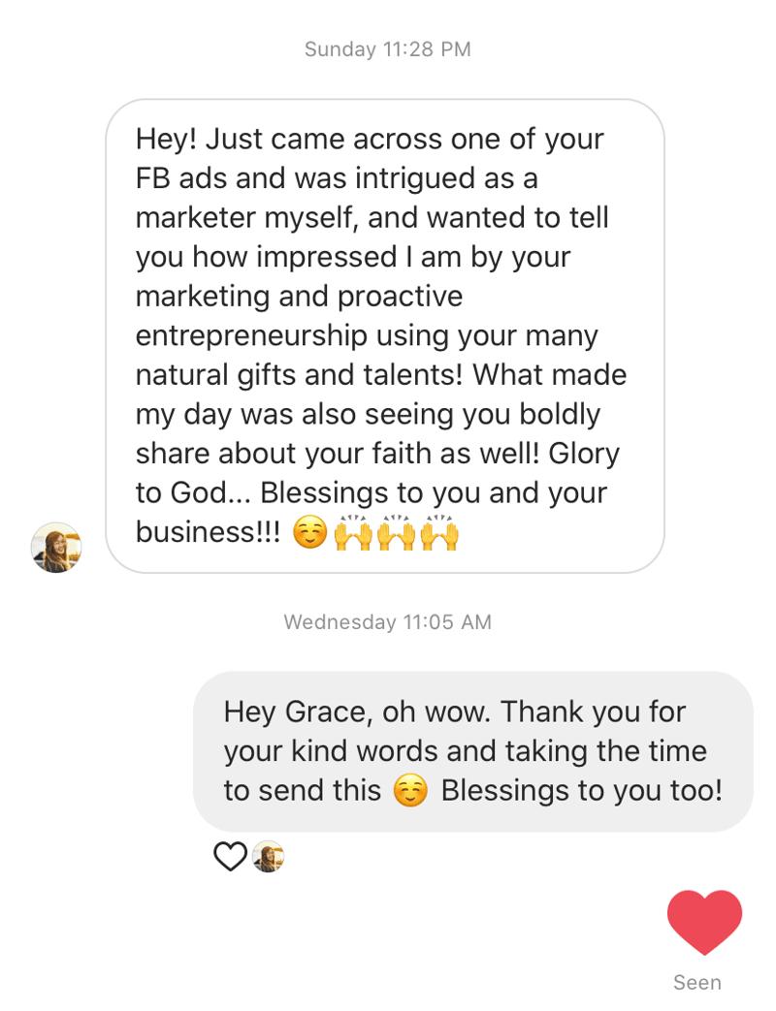
Task: Select the "Hey Grace, oh wow" reply bubble
Action: [x=472, y=751]
